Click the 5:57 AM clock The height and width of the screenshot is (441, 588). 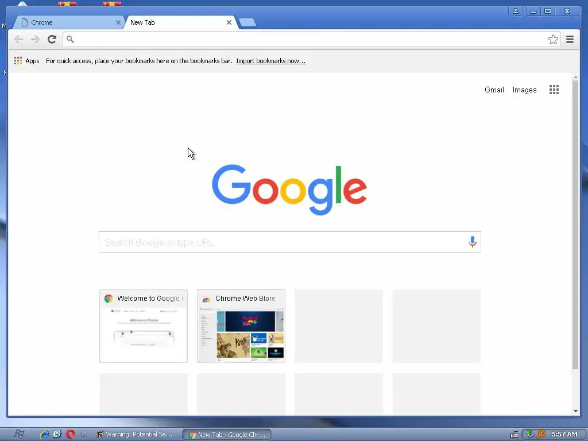click(564, 434)
